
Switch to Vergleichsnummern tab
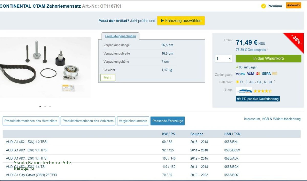point(133,121)
